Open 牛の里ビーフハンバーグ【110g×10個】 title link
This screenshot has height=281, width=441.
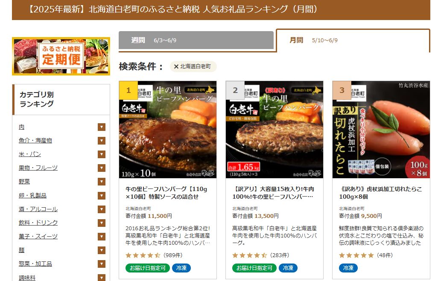pyautogui.click(x=166, y=193)
